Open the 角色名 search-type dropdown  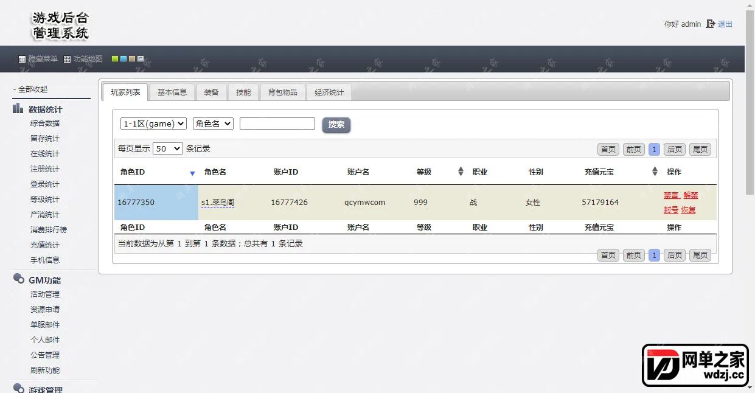coord(213,123)
